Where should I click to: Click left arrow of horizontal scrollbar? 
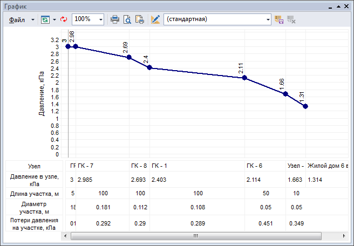[x=67, y=236]
